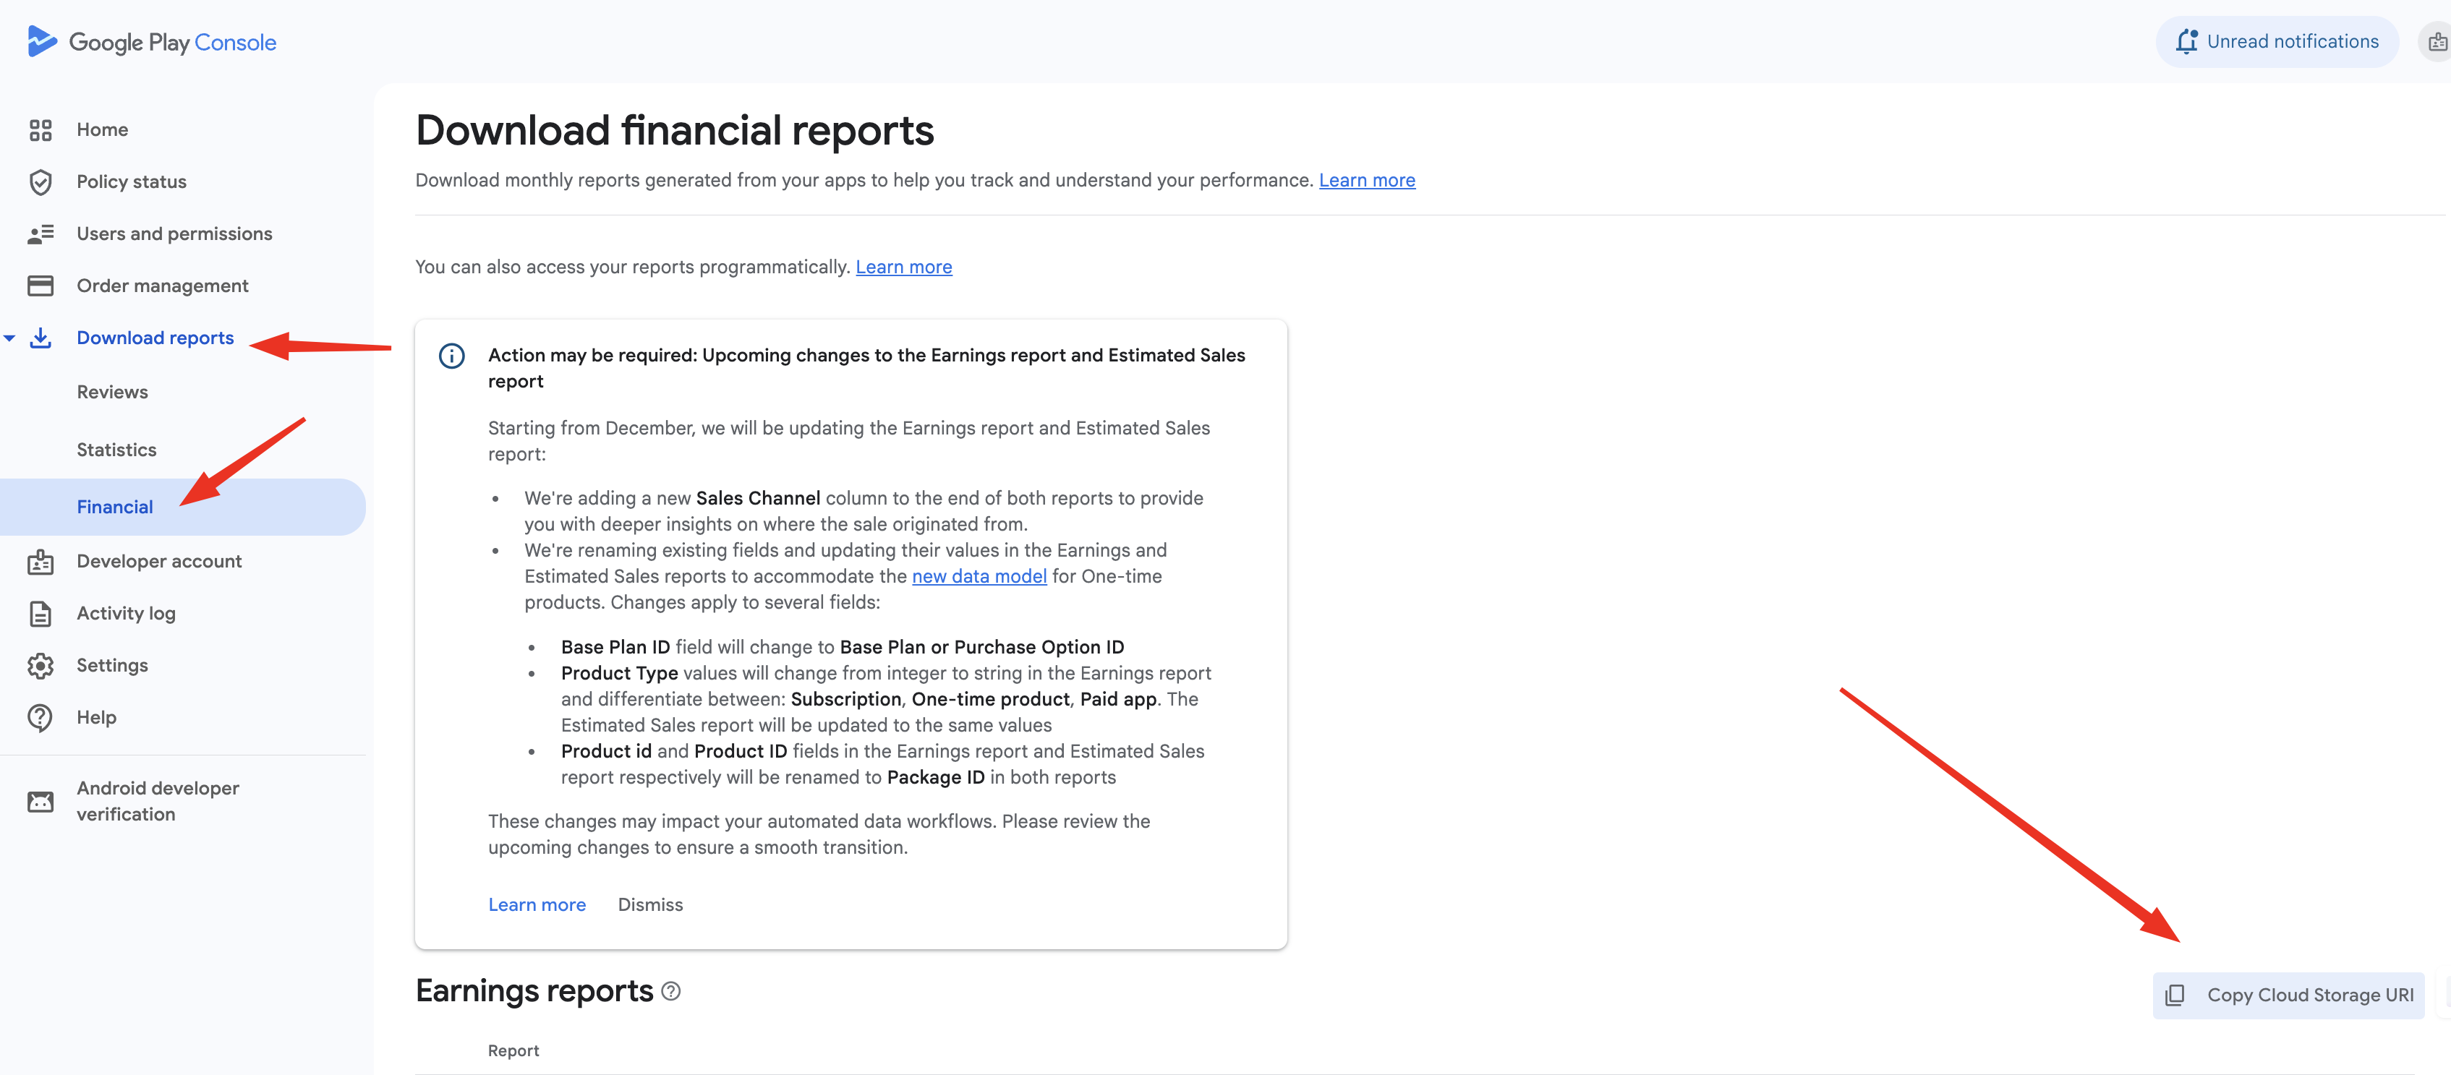The height and width of the screenshot is (1075, 2451).
Task: Click the Settings gear icon
Action: tap(40, 665)
